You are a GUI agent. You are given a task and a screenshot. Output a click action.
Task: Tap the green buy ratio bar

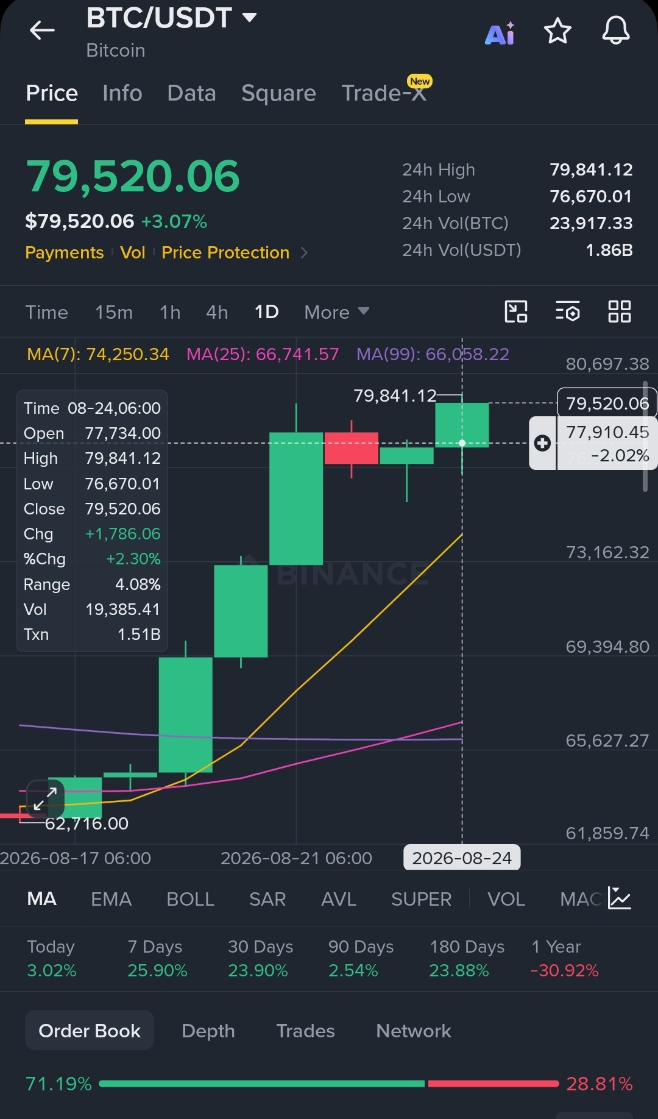261,1084
